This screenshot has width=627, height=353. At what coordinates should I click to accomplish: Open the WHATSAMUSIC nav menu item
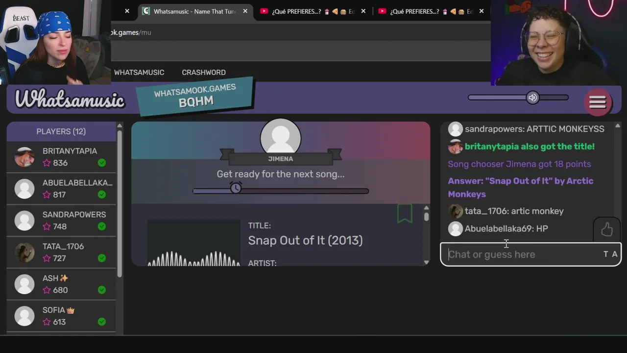(139, 72)
